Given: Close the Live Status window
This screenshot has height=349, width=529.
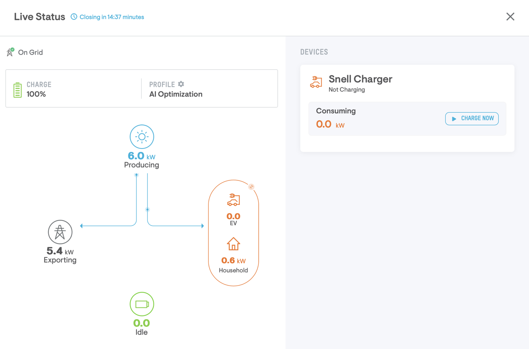Looking at the screenshot, I should (x=510, y=17).
